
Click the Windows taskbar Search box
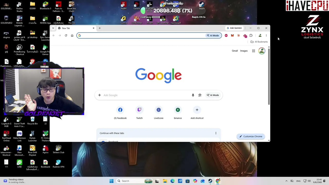(x=134, y=181)
